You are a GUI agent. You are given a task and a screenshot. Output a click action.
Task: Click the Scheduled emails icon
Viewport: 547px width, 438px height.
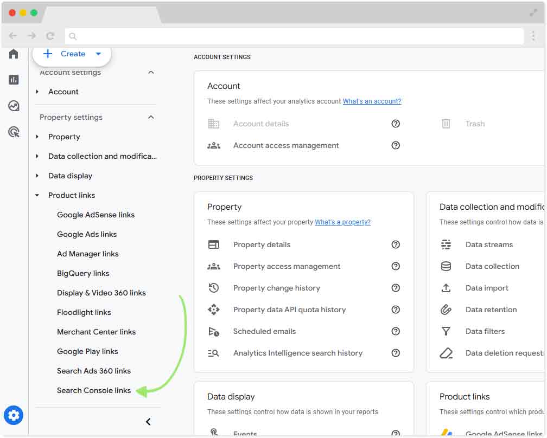213,331
